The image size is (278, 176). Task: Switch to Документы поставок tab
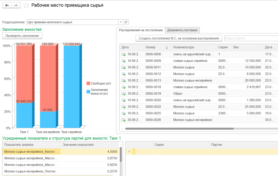[x=182, y=30]
